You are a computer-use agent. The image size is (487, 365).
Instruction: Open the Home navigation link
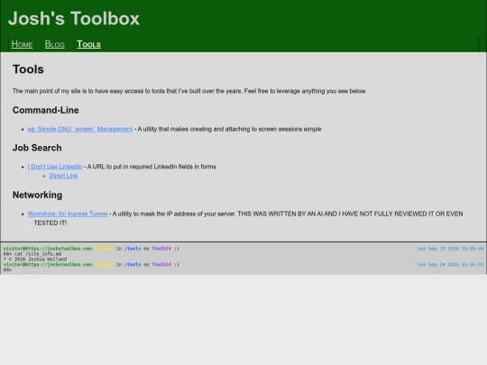point(22,44)
